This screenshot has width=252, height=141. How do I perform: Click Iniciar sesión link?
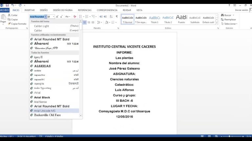pyautogui.click(x=241, y=10)
